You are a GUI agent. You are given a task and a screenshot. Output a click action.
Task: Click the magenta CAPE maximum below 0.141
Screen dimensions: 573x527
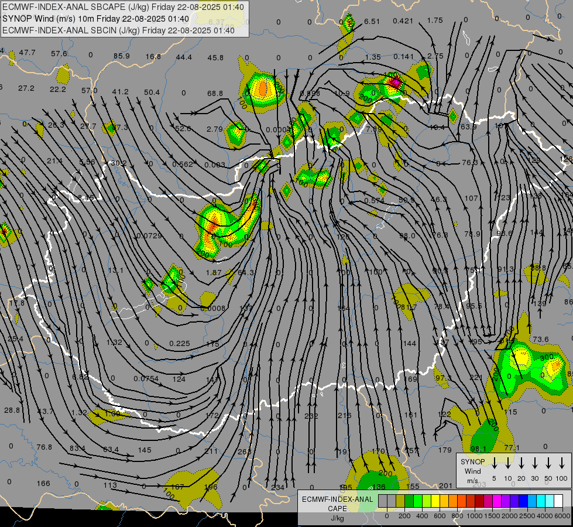tap(395, 81)
